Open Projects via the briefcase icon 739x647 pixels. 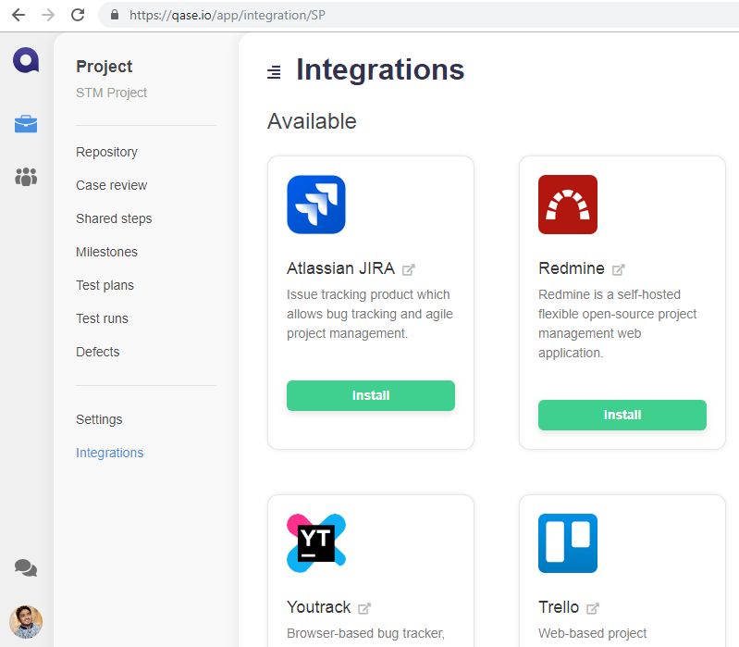(x=26, y=124)
